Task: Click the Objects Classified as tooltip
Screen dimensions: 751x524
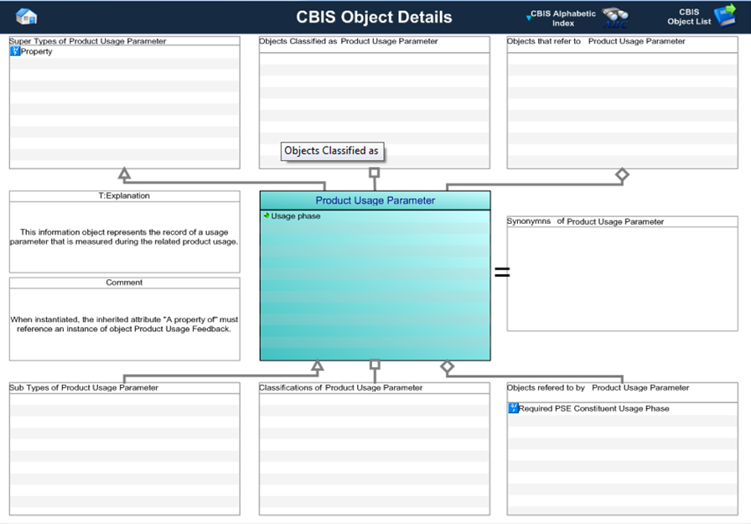Action: coord(331,151)
